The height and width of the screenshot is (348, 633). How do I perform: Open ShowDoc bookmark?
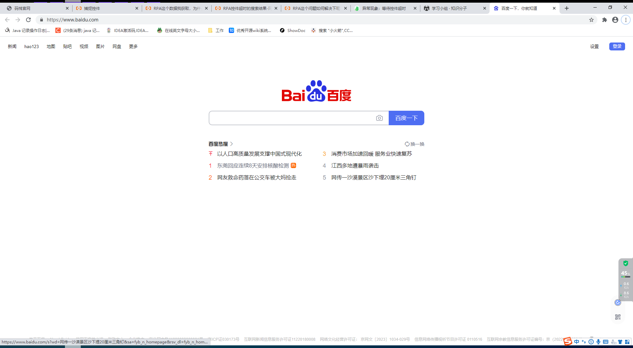(293, 30)
